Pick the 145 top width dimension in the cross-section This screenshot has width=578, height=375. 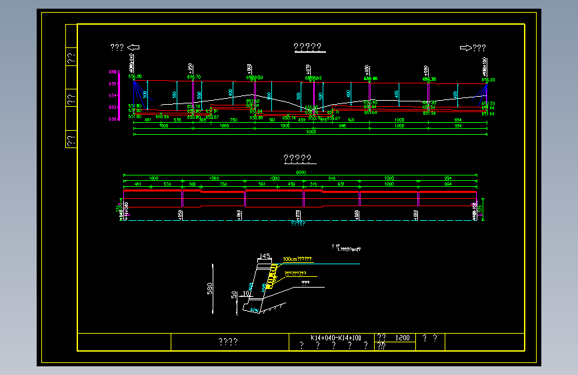[265, 256]
